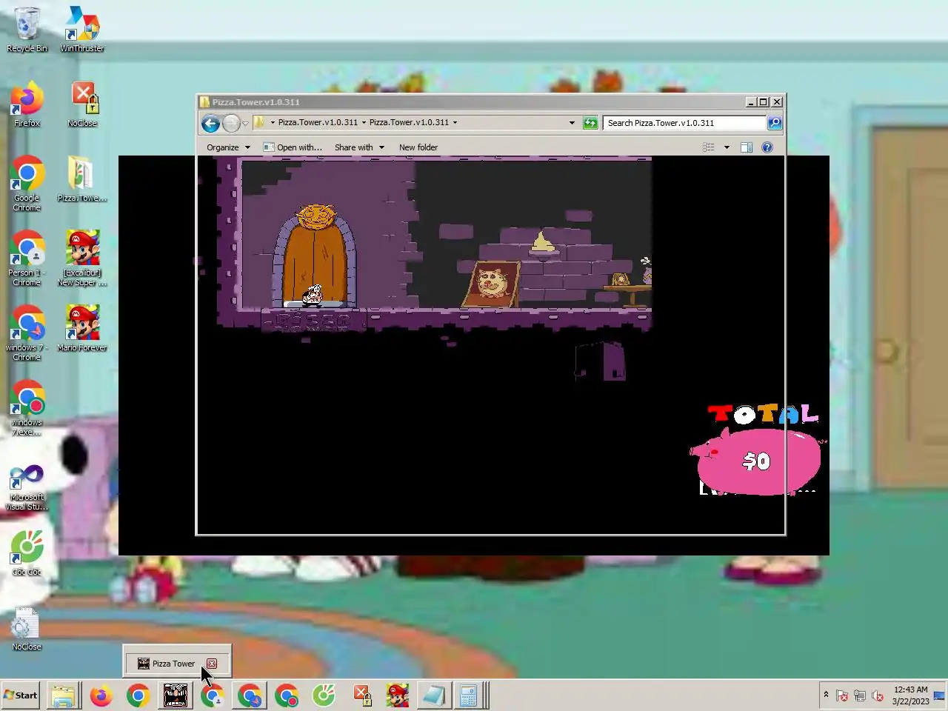948x711 pixels.
Task: Open the view options dropdown arrow
Action: click(727, 147)
